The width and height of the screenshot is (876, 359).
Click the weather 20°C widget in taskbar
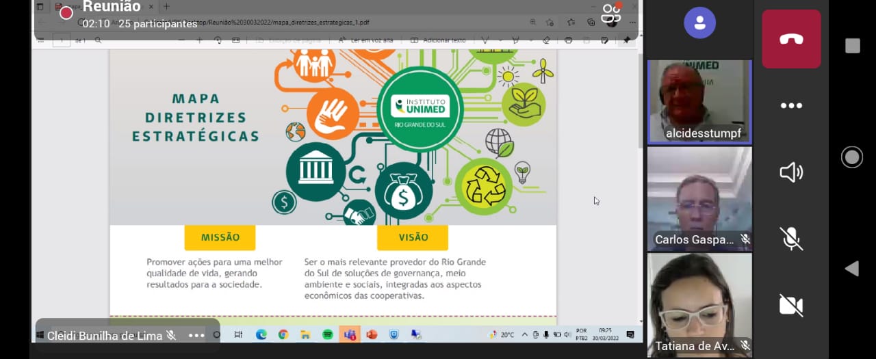tap(501, 335)
